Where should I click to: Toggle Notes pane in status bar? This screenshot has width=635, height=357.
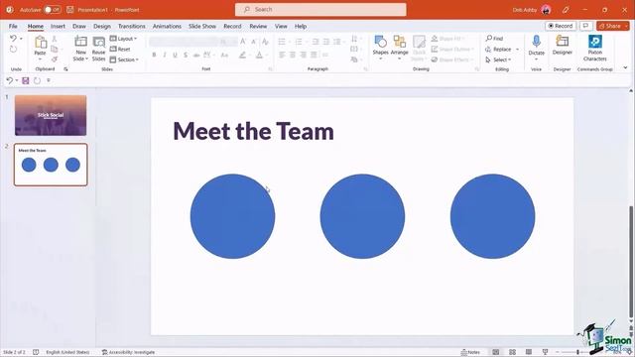(470, 352)
